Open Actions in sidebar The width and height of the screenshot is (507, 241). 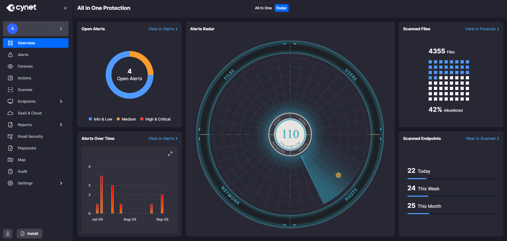36,78
